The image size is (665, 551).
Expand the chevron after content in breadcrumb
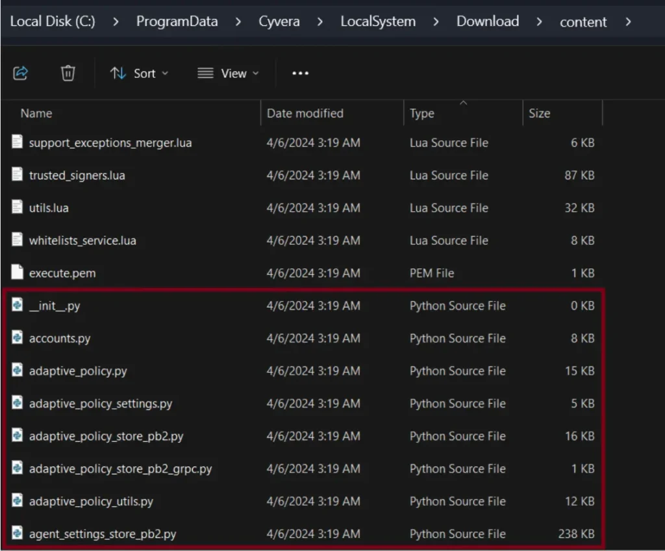[x=627, y=21]
